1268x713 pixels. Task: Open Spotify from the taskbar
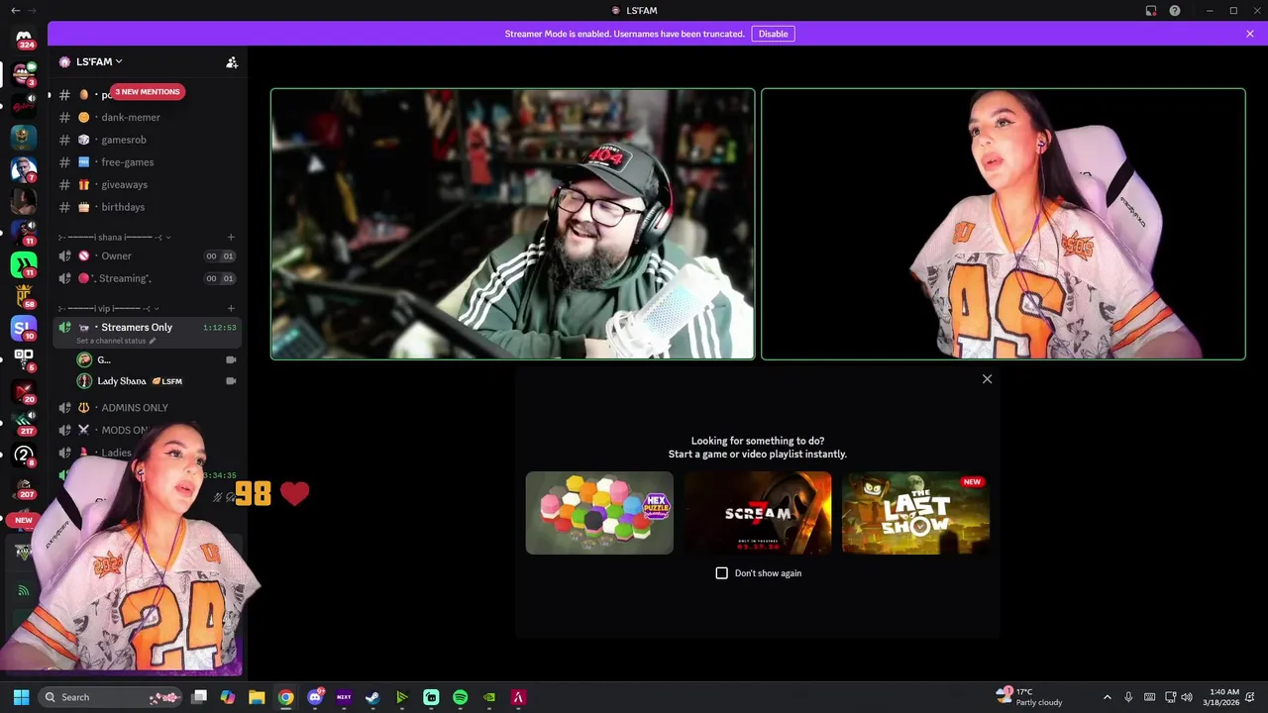point(460,697)
